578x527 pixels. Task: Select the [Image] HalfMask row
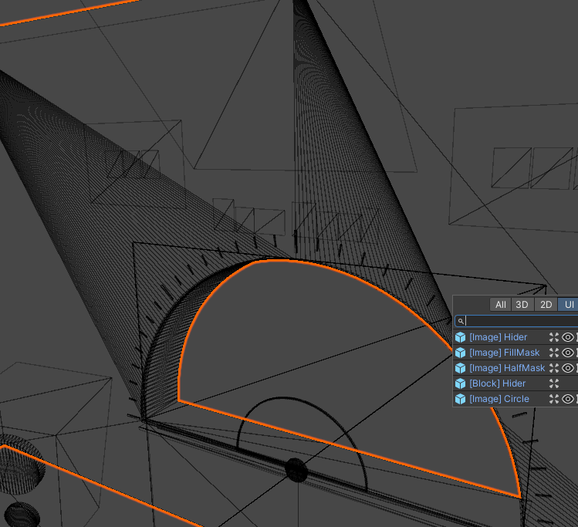coord(515,368)
